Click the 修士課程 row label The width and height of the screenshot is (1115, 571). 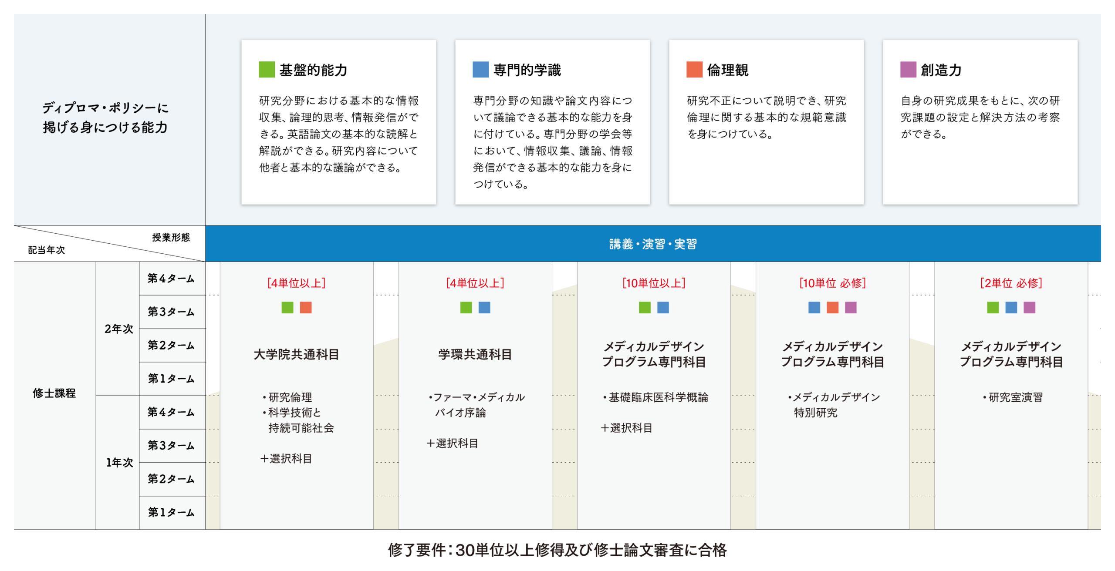(54, 393)
